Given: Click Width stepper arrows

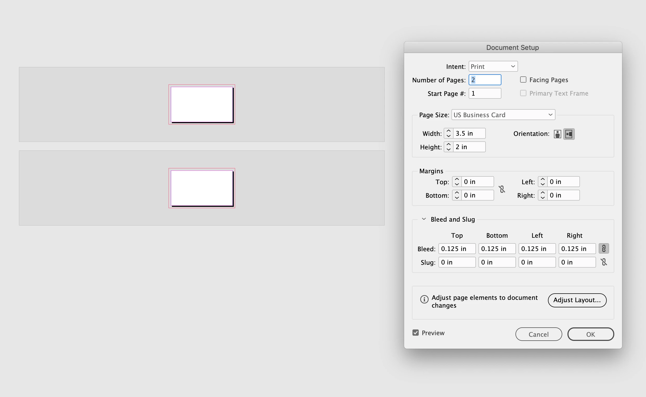Looking at the screenshot, I should 448,133.
